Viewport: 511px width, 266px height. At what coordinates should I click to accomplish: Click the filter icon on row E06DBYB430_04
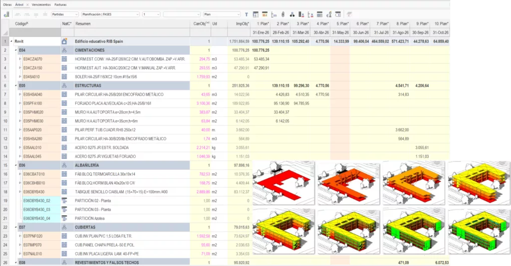click(x=64, y=218)
